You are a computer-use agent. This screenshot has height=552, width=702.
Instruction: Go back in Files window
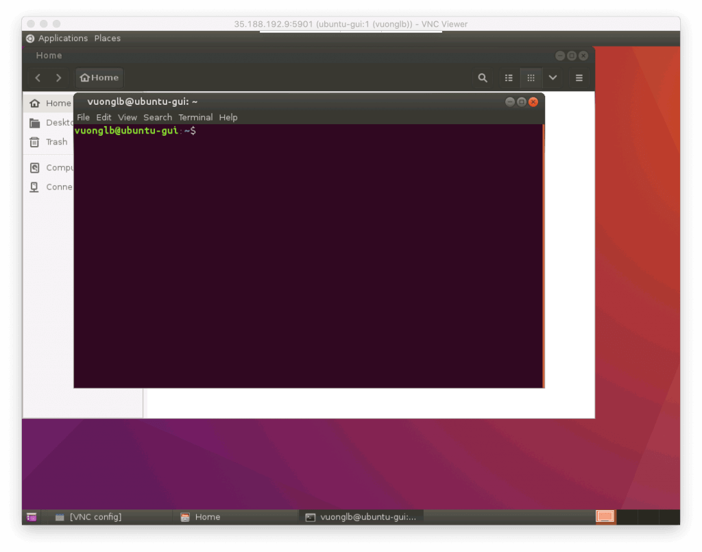[x=38, y=78]
